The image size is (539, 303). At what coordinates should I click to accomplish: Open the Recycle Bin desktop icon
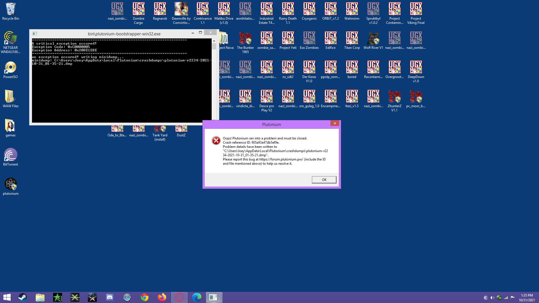(x=11, y=12)
